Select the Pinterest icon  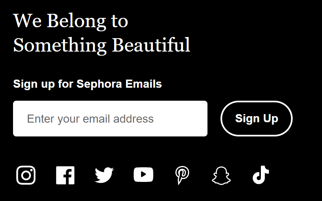tap(182, 175)
